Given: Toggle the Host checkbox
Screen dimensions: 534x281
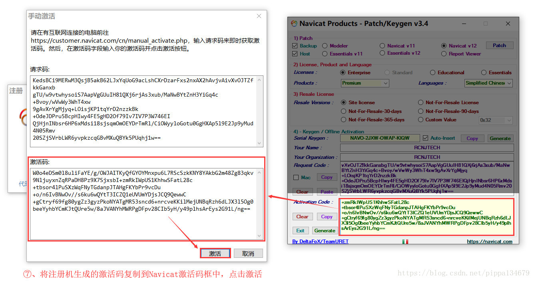Looking at the screenshot, I should 295,54.
